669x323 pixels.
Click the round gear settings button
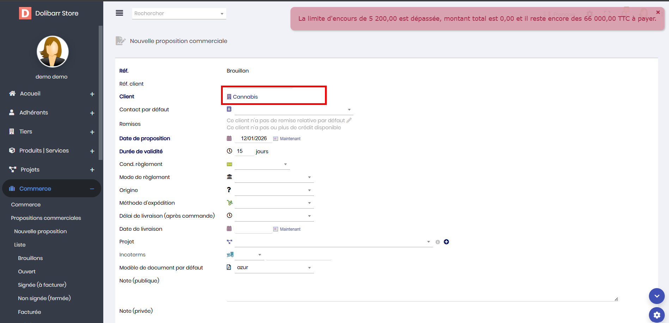(x=657, y=315)
